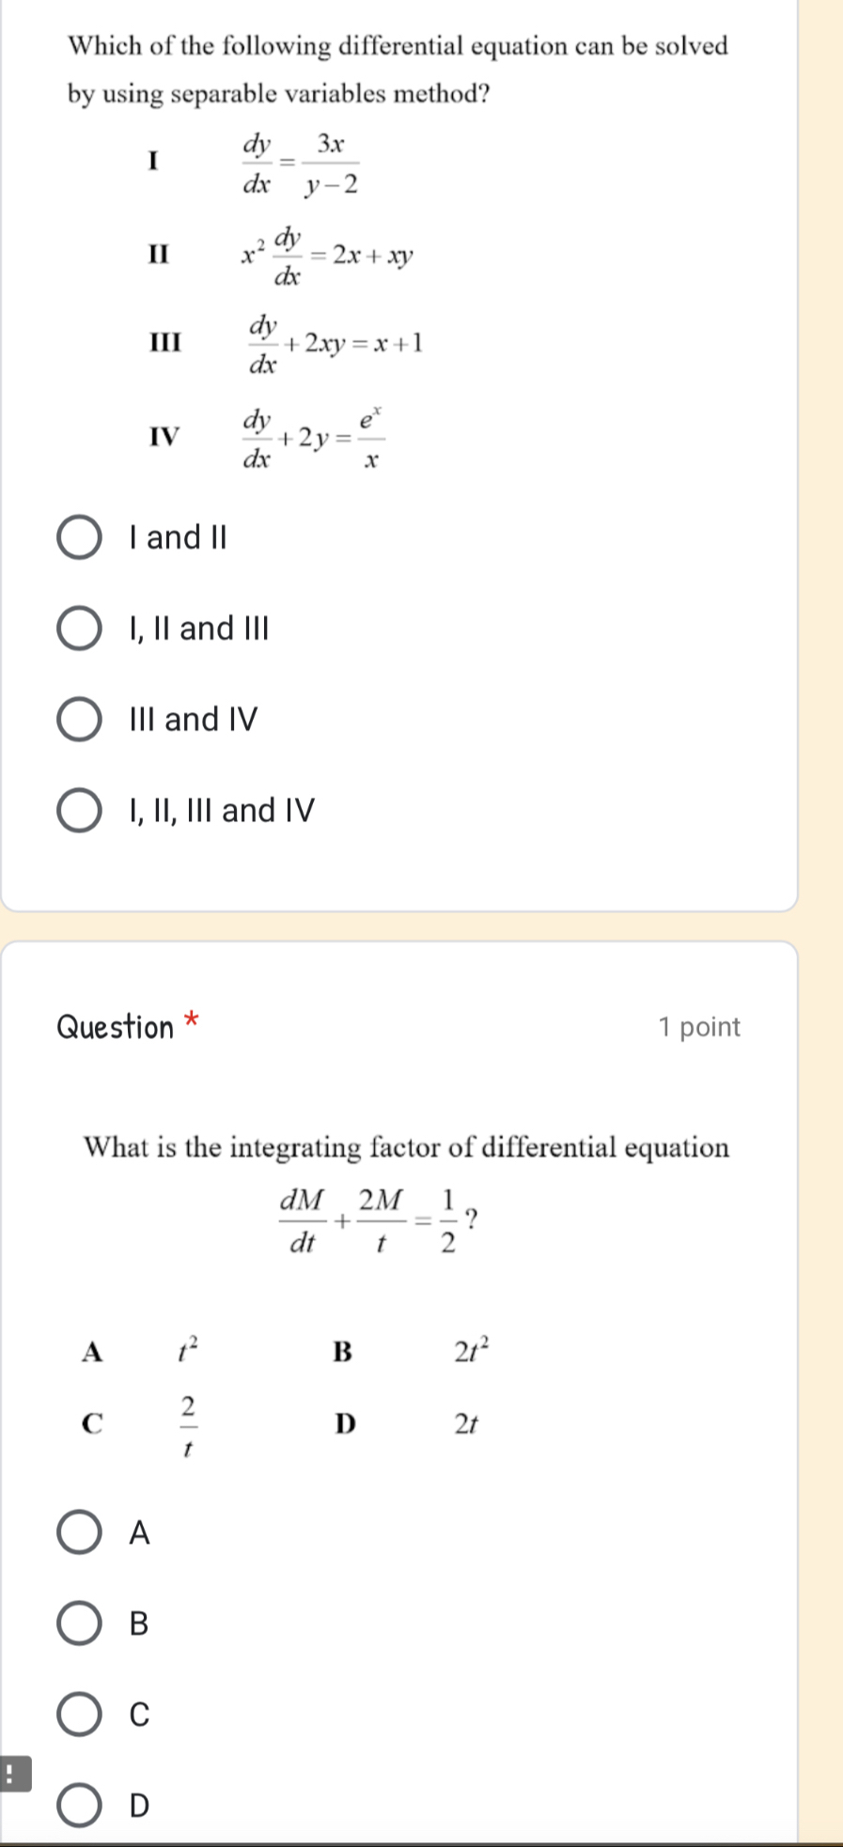The height and width of the screenshot is (1847, 843).
Task: Pick the "III and IV" radio option
Action: (x=80, y=720)
